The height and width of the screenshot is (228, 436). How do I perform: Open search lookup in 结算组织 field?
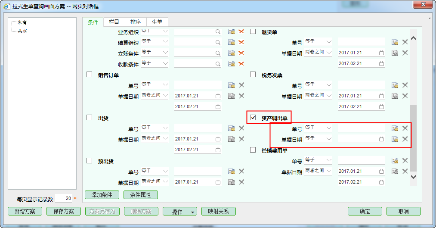click(x=218, y=42)
